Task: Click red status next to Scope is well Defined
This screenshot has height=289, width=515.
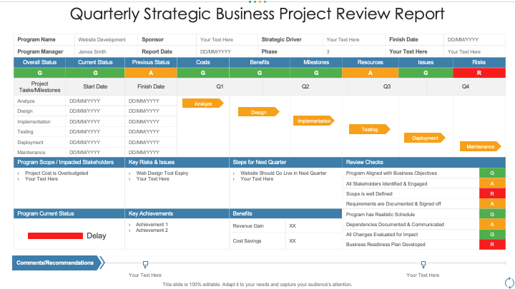Action: (x=492, y=193)
